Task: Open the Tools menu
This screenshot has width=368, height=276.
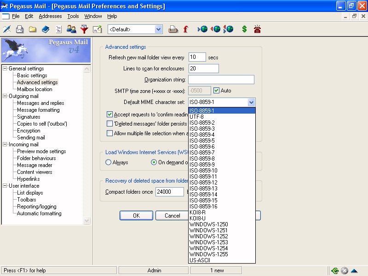Action: (x=73, y=16)
